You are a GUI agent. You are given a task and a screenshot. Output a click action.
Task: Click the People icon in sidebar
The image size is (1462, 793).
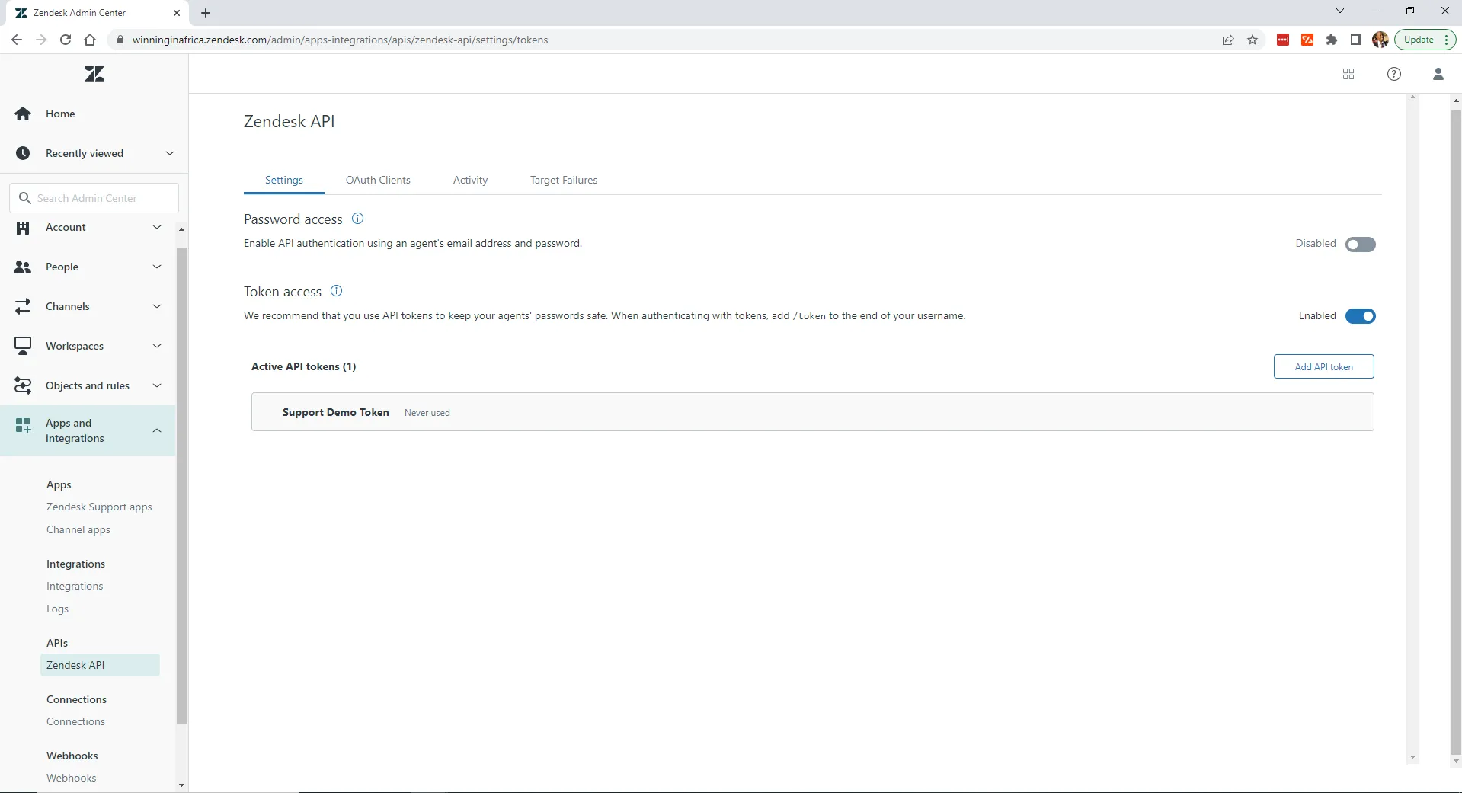tap(23, 267)
